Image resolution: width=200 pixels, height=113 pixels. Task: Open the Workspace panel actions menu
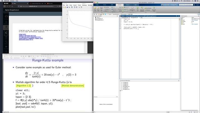pos(198,16)
